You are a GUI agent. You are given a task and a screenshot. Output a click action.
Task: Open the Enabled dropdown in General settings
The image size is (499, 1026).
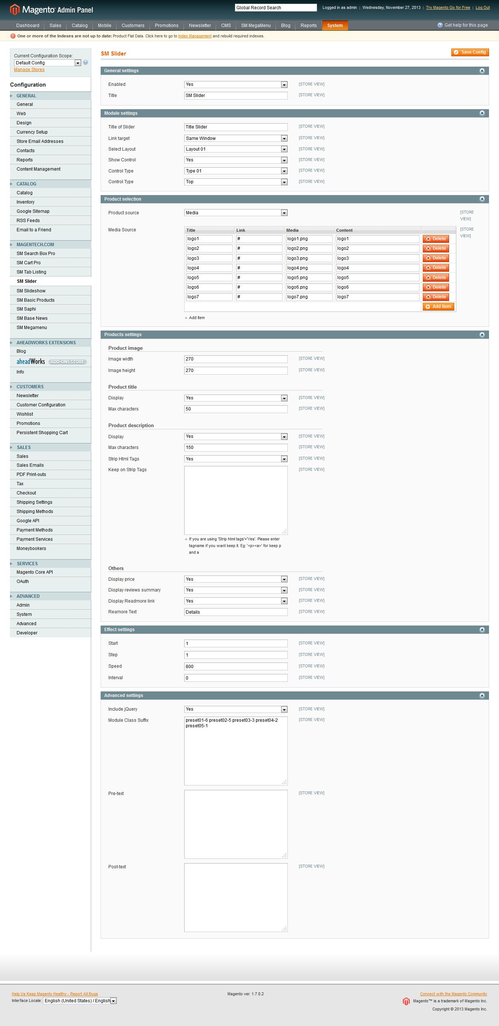(x=236, y=84)
